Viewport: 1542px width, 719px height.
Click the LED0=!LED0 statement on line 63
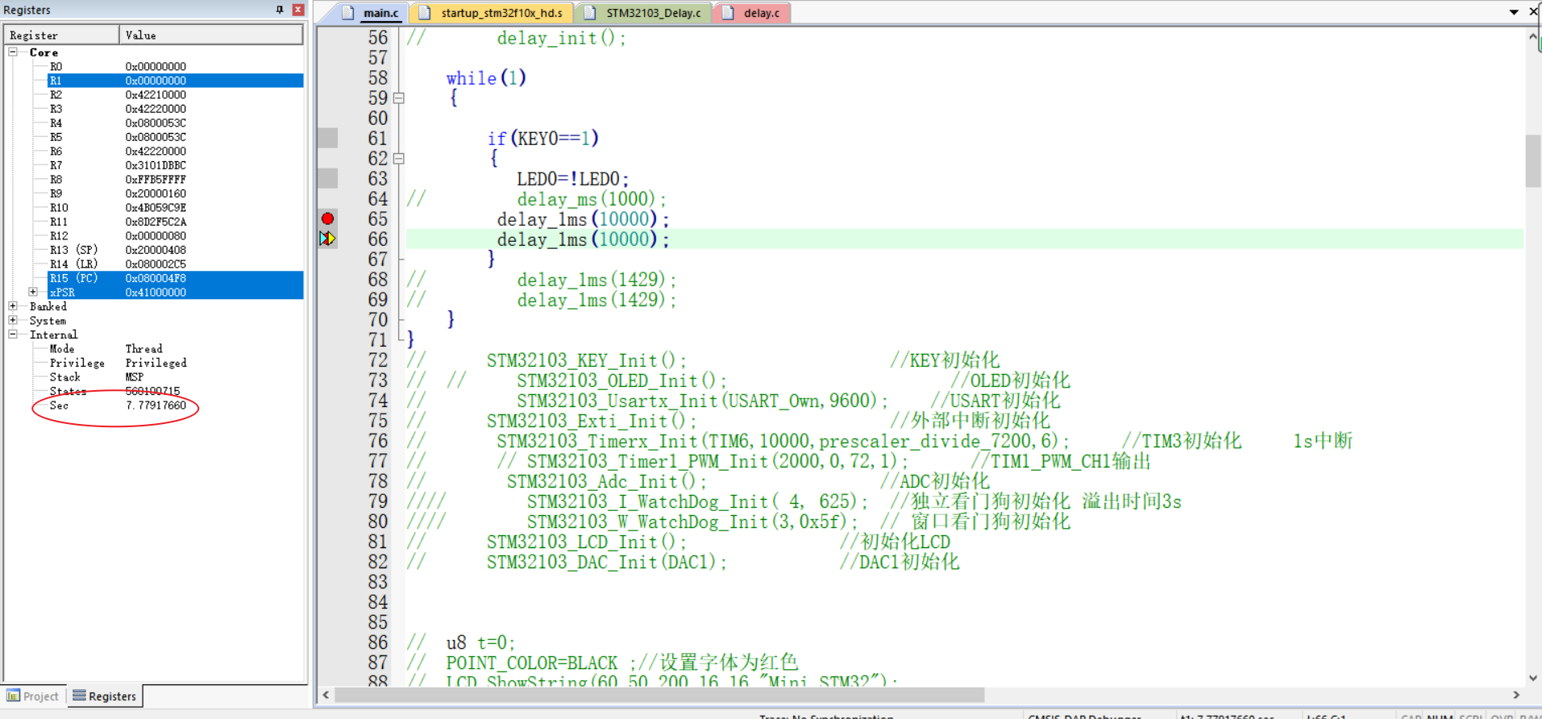[x=573, y=179]
